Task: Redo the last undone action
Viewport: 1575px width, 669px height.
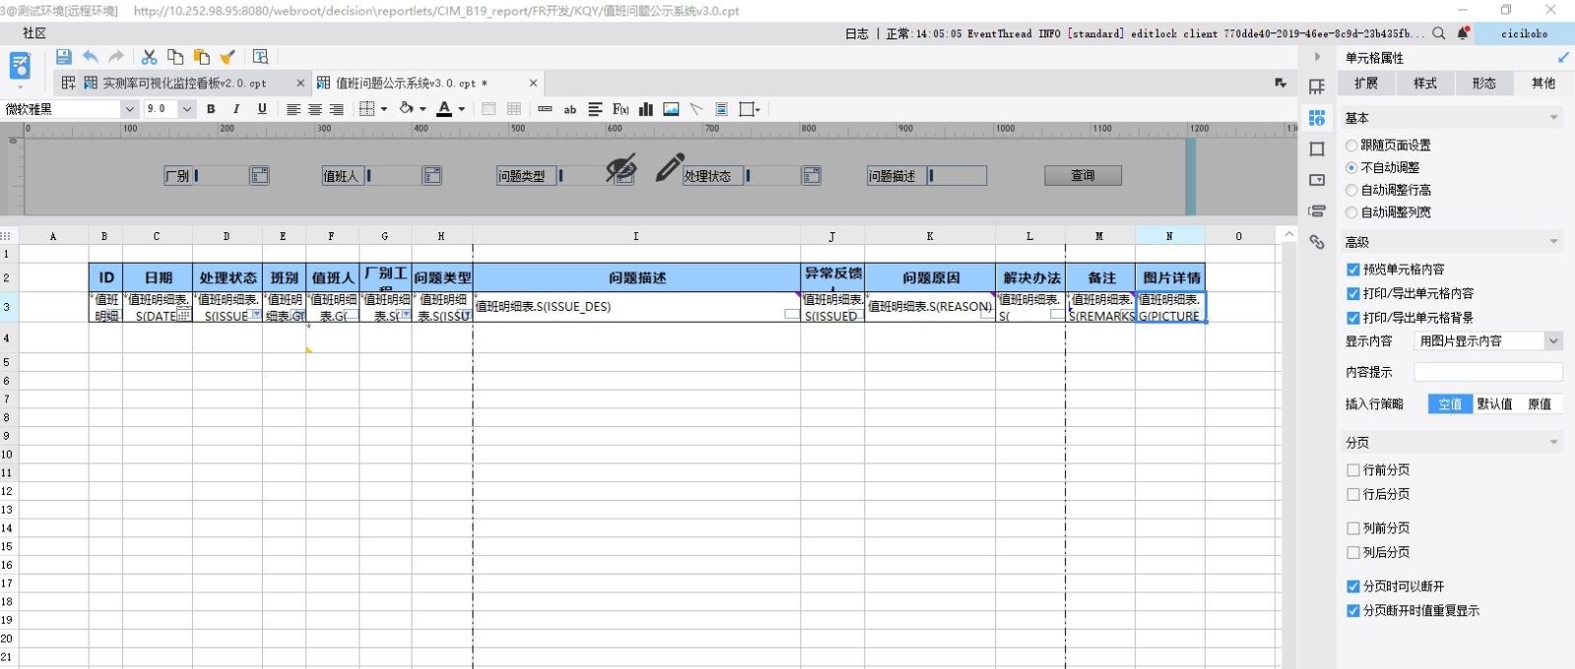Action: point(116,57)
